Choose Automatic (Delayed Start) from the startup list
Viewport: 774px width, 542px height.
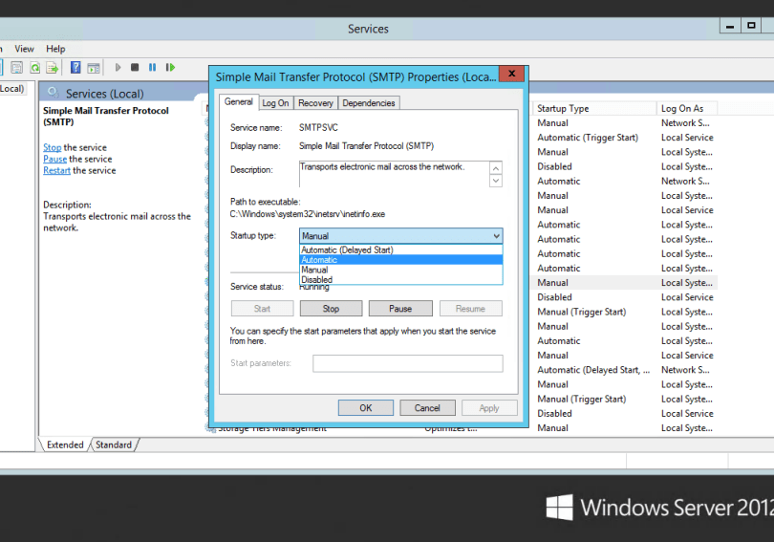coord(400,249)
